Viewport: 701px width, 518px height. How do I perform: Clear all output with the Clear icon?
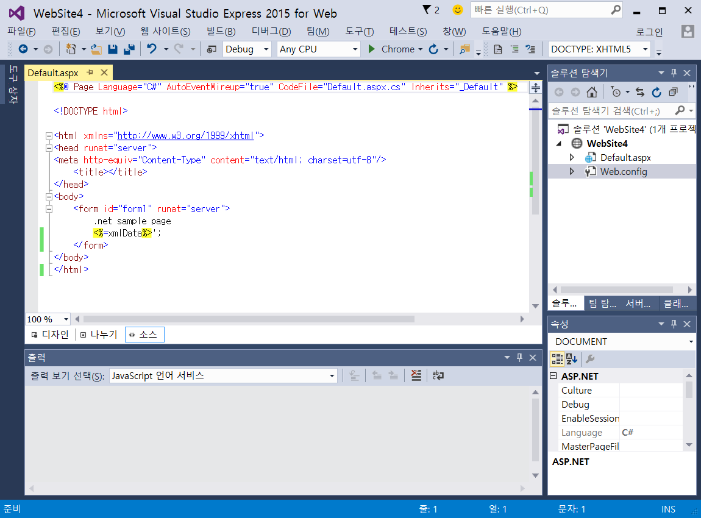click(416, 376)
